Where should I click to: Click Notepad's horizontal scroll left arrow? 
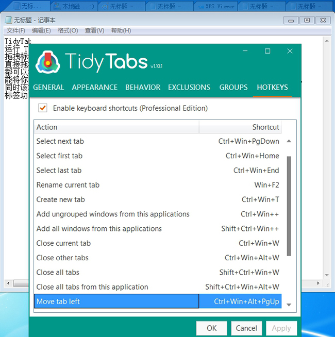click(x=8, y=283)
